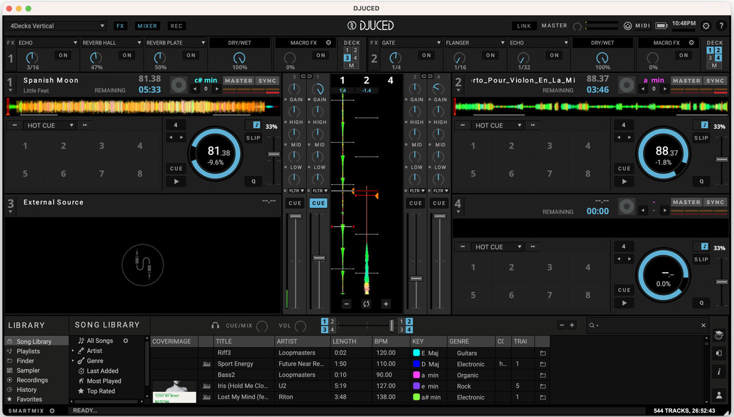This screenshot has width=734, height=417.
Task: Click CUE button on deck 1
Action: pos(176,168)
